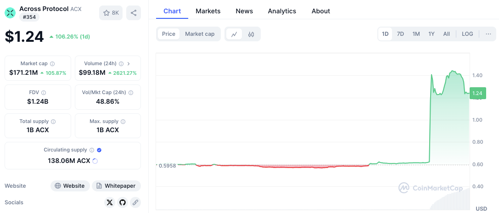This screenshot has width=499, height=213.
Task: Expand Volume (24h) details with chevron
Action: pos(129,64)
